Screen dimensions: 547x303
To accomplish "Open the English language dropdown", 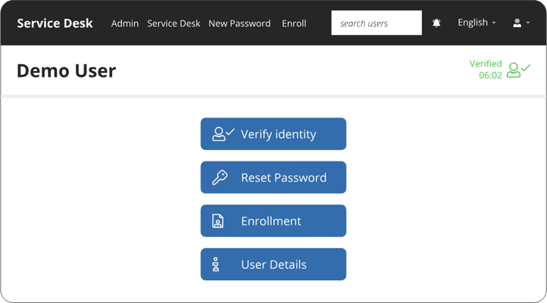I will [476, 23].
